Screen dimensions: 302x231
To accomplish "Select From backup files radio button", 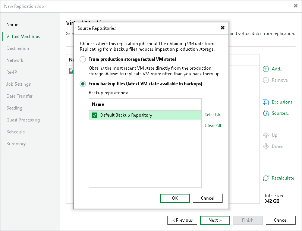I will tap(83, 84).
